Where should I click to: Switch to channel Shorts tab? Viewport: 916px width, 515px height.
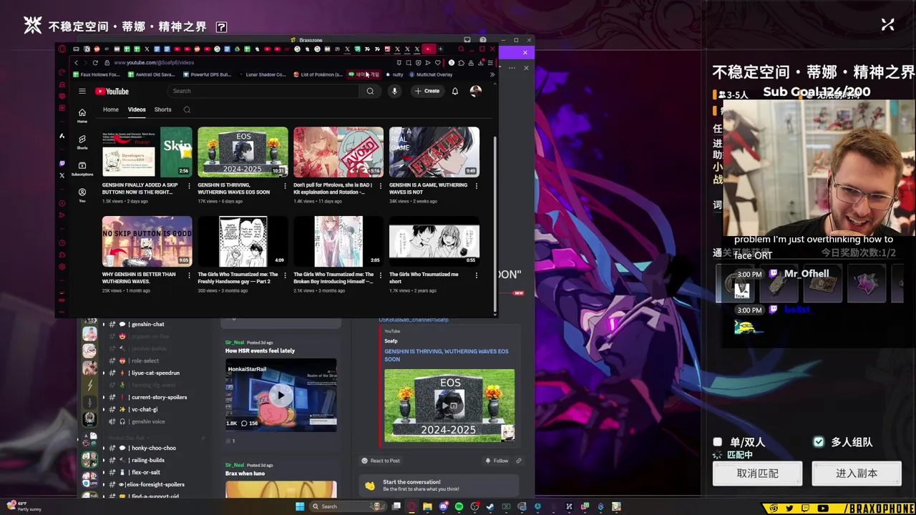point(163,109)
